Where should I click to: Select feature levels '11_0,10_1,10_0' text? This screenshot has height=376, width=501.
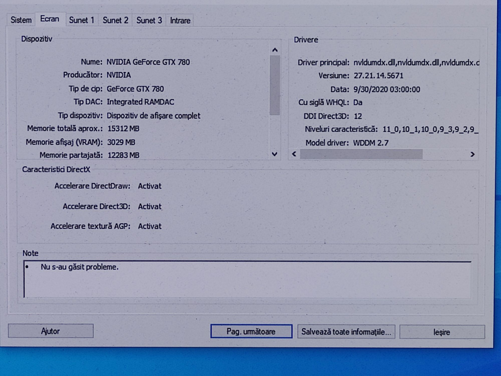[410, 129]
